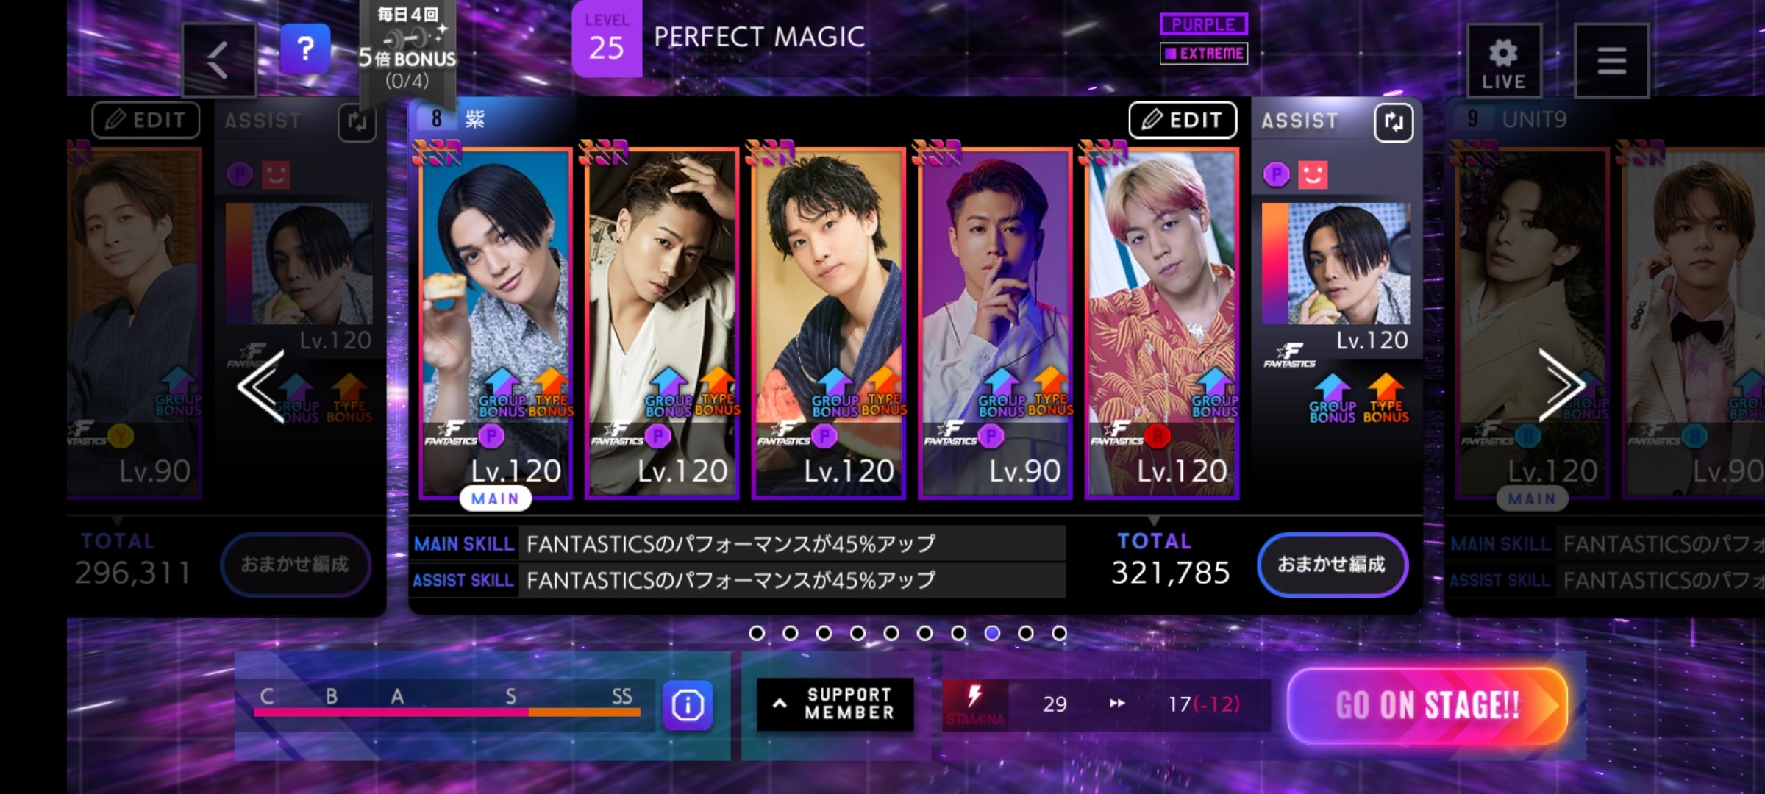The width and height of the screenshot is (1765, 794).
Task: Select the EXTREME difficulty tag
Action: point(1204,53)
